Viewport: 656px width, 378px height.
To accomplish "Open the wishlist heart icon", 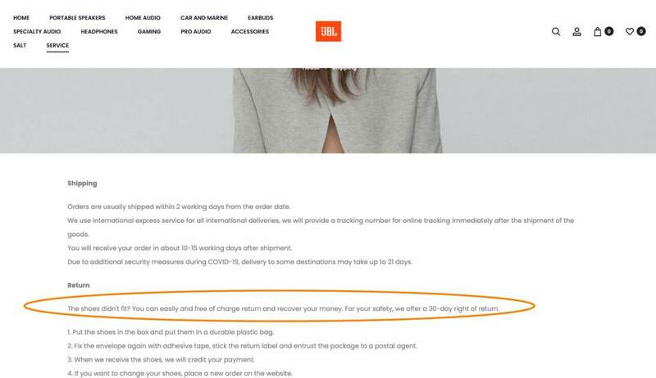I will tap(629, 31).
